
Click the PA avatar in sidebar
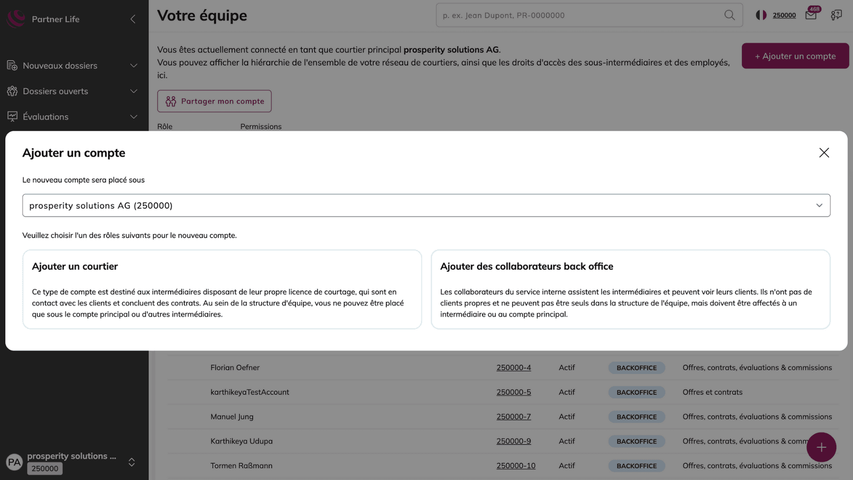pos(14,462)
